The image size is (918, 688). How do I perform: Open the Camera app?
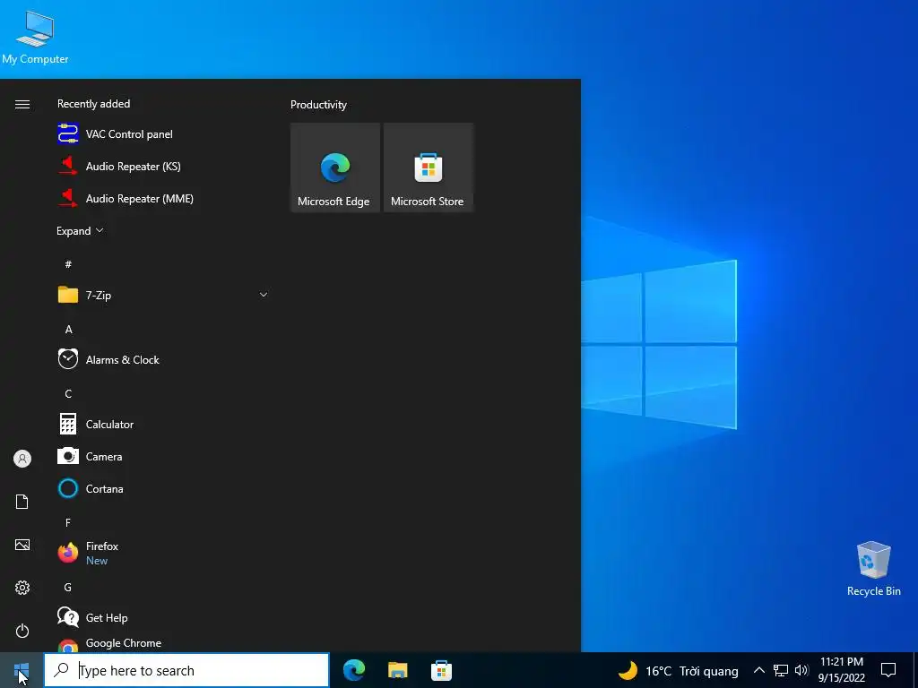(164, 456)
